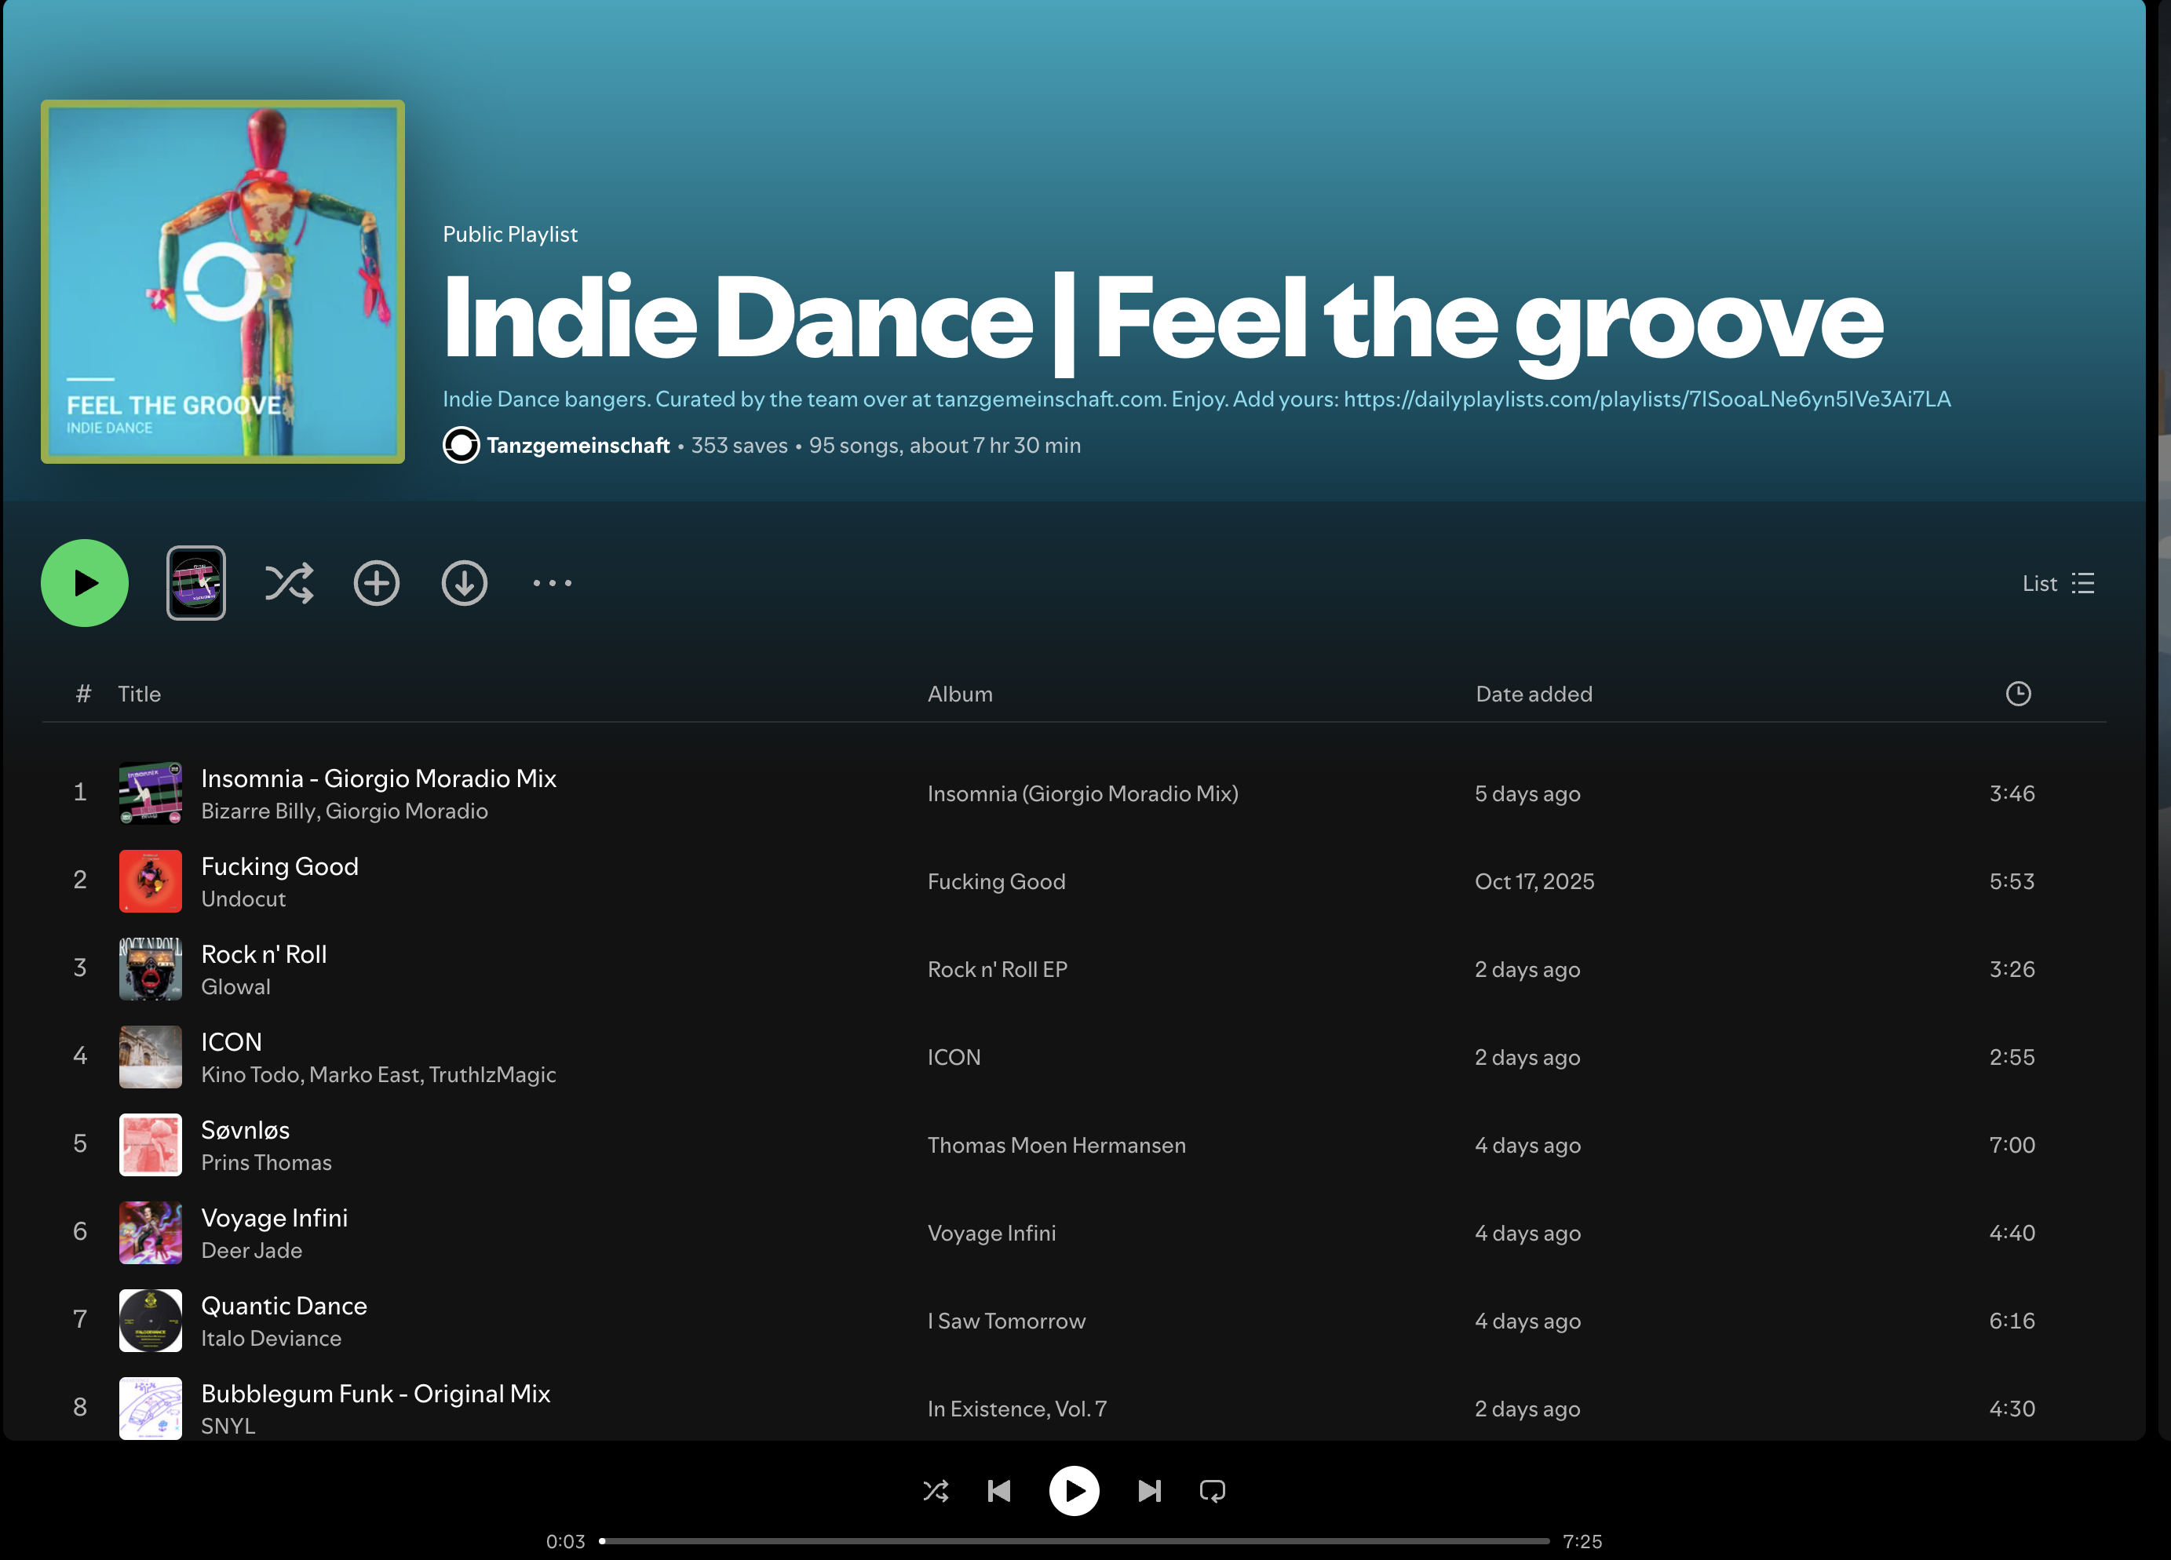
Task: Click the track number 6 cell
Action: [x=80, y=1232]
